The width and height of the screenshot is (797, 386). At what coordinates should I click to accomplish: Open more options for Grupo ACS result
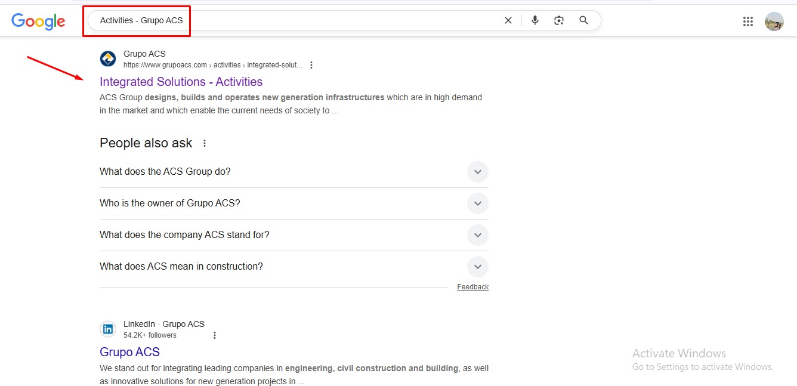coord(311,65)
